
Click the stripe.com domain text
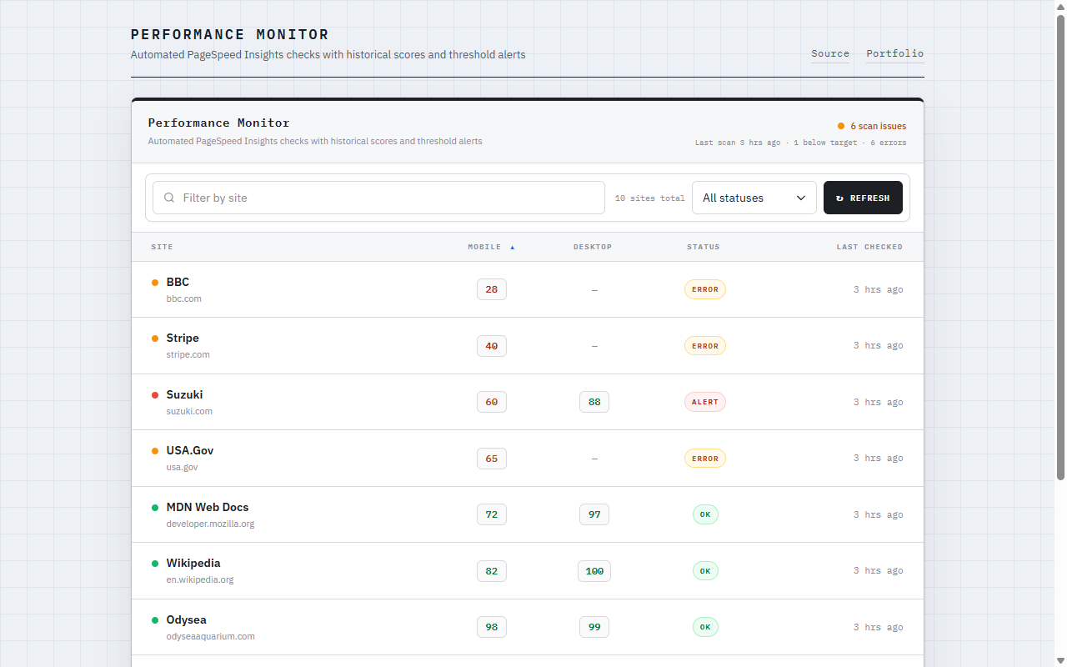pos(188,354)
